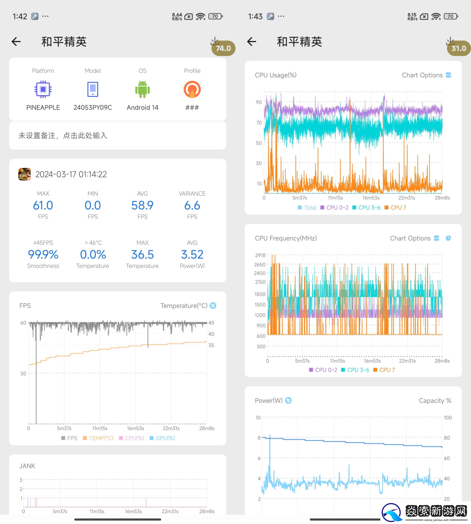This screenshot has width=471, height=524.
Task: Tap the 31.0 floating badge
Action: [x=459, y=48]
